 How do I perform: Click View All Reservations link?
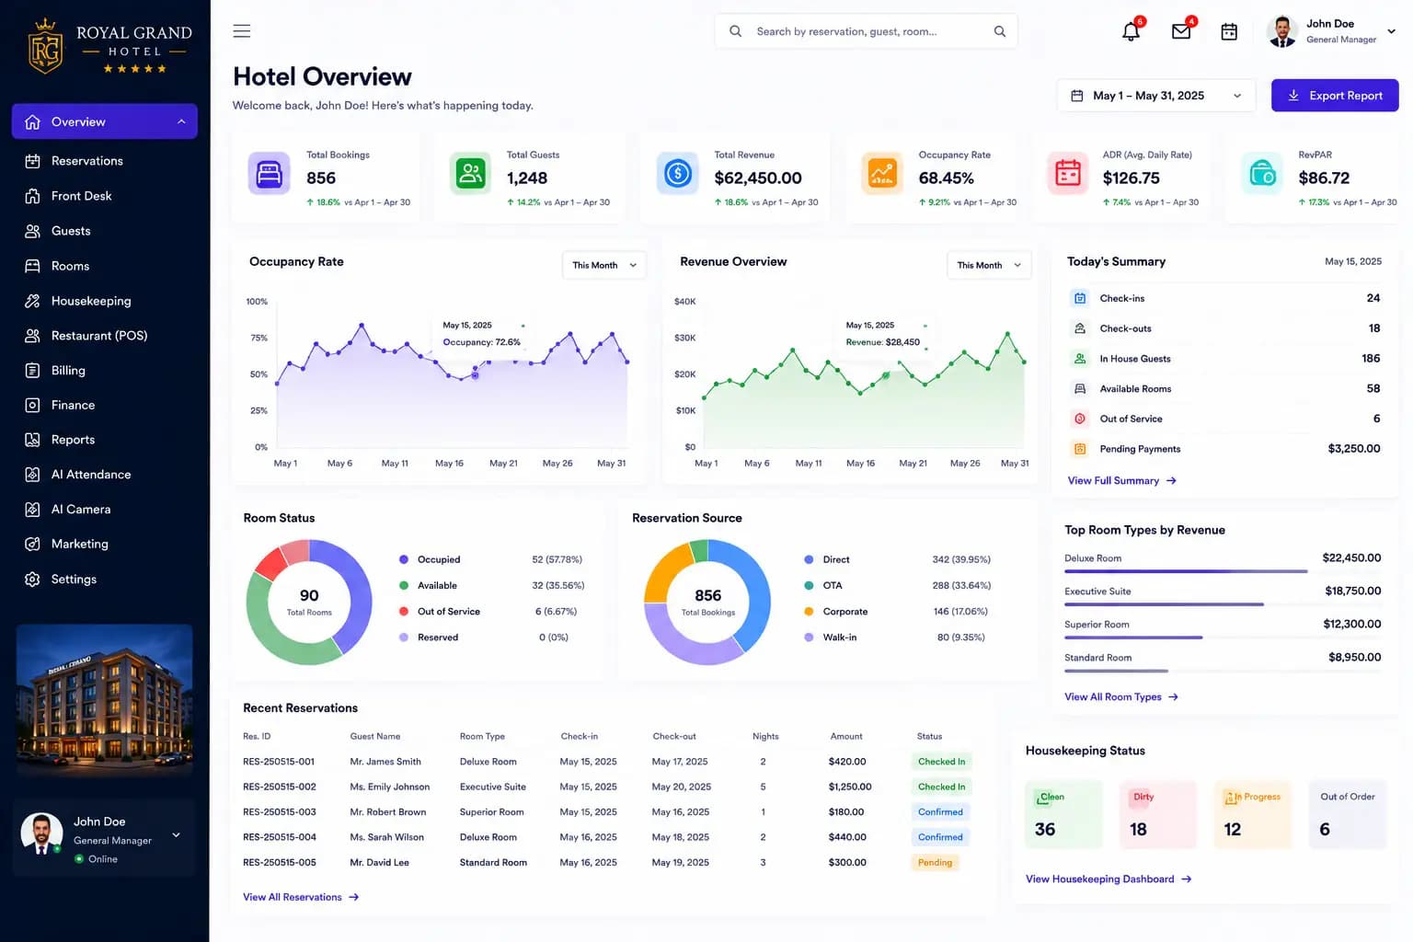[301, 897]
